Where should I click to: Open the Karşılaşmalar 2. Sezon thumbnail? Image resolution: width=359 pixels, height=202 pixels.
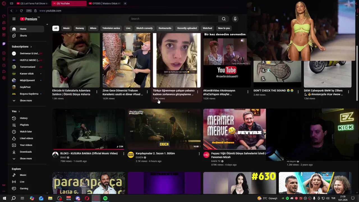pyautogui.click(x=164, y=129)
